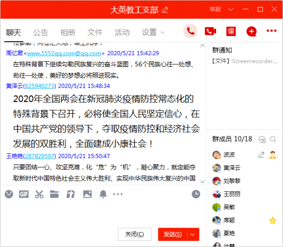Start a group video call
The width and height of the screenshot is (283, 247).
point(210,31)
